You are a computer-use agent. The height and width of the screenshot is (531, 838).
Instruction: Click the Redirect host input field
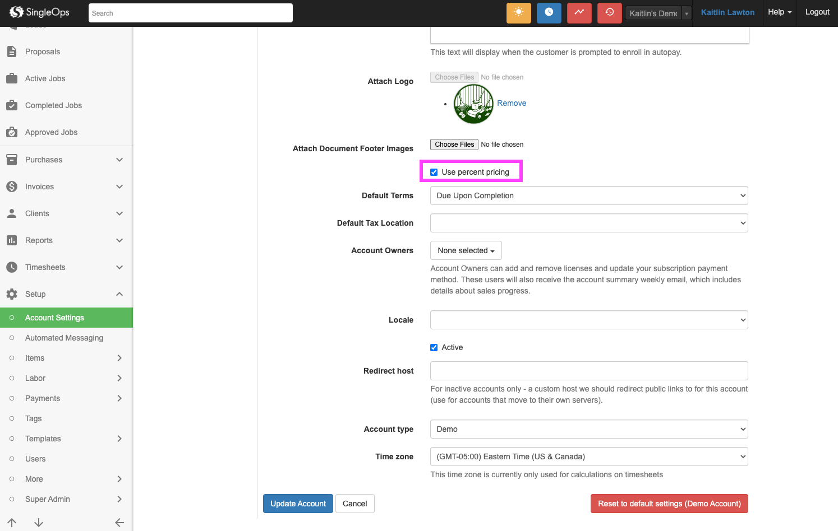click(588, 371)
